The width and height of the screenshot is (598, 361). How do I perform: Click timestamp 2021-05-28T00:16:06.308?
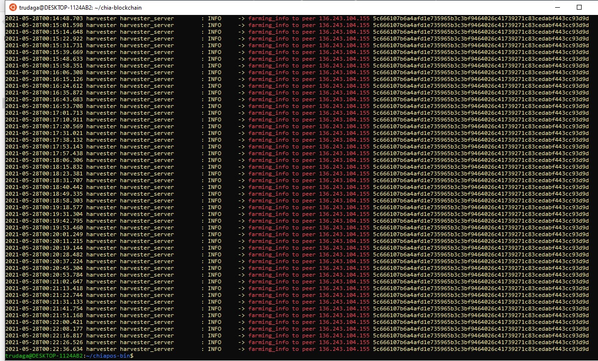click(44, 72)
